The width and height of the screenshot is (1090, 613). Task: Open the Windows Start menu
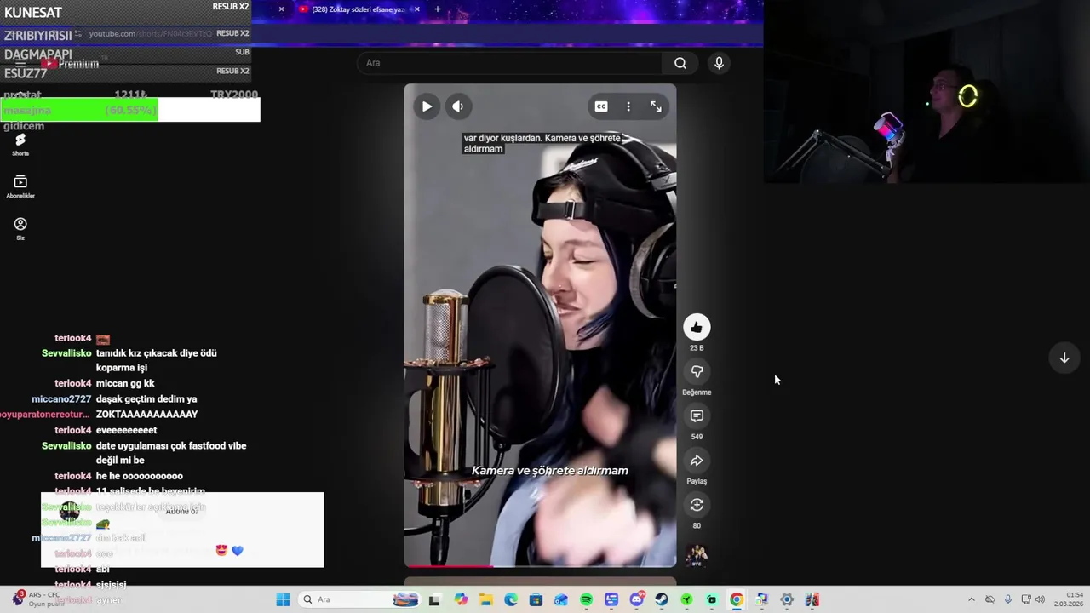[x=283, y=599]
